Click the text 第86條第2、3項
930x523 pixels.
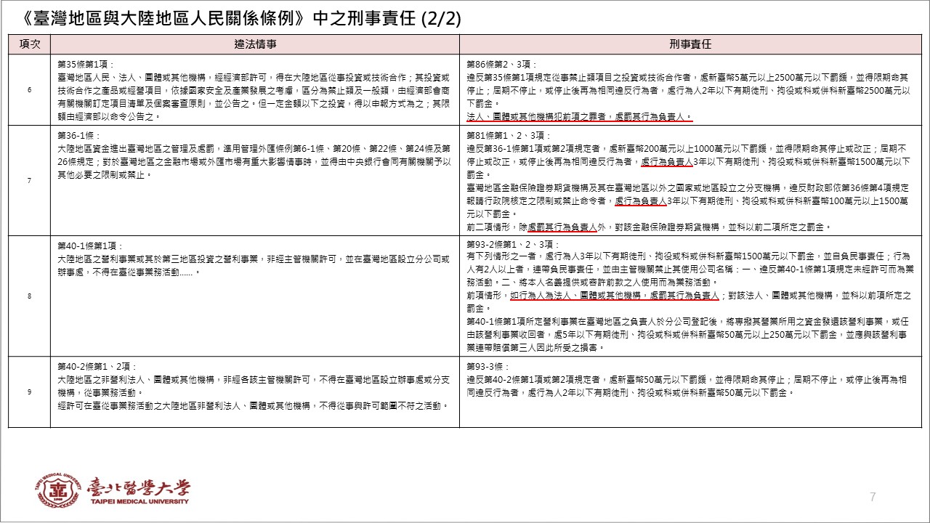tap(502, 65)
